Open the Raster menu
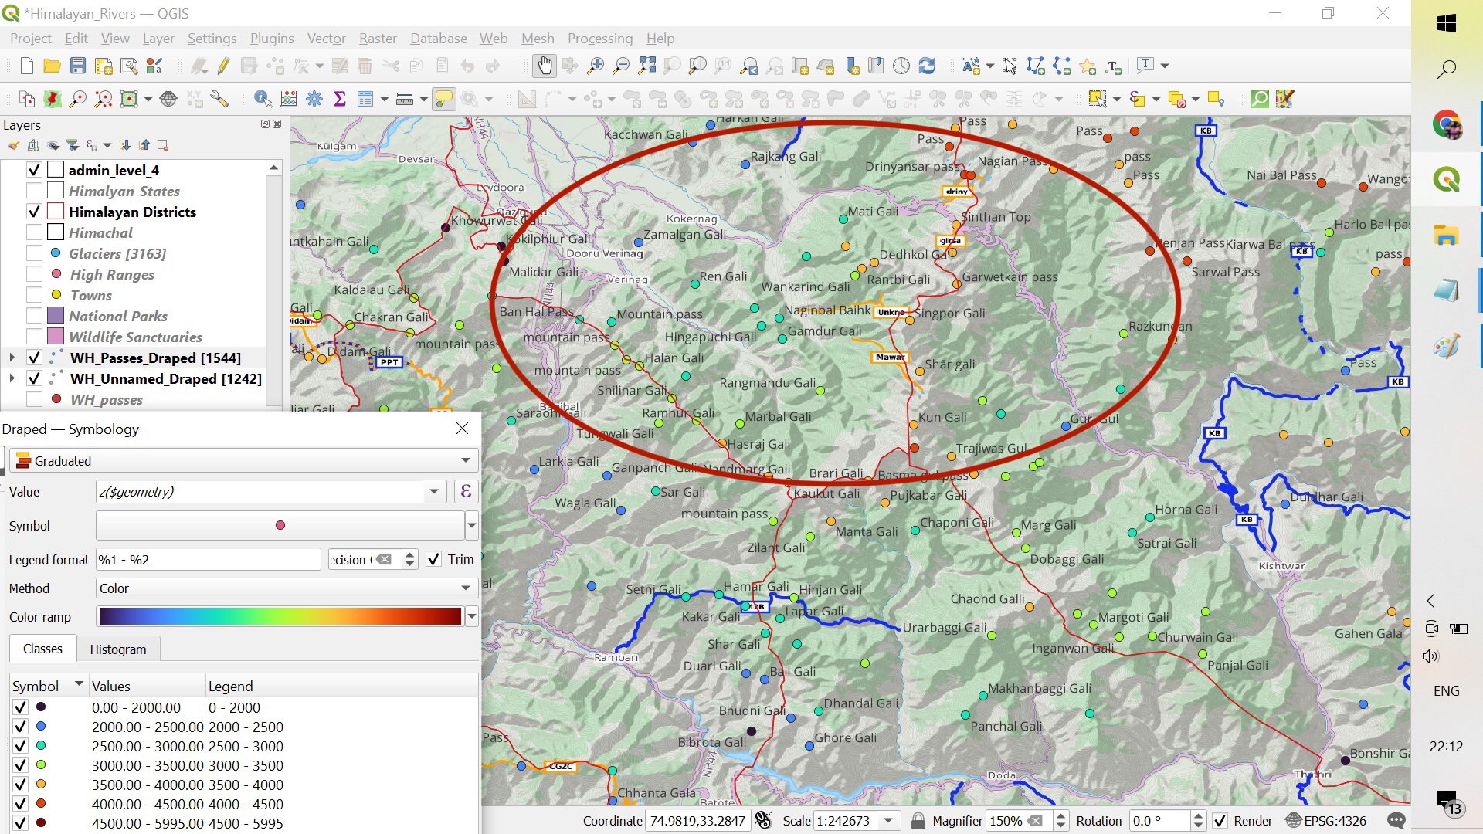Screen dimensions: 1483x834 378,39
